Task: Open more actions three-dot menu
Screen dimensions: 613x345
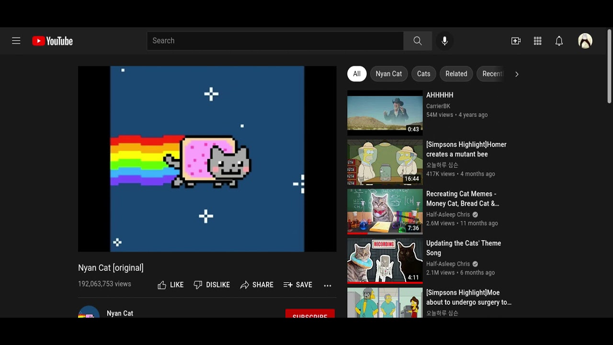Action: pos(328,285)
